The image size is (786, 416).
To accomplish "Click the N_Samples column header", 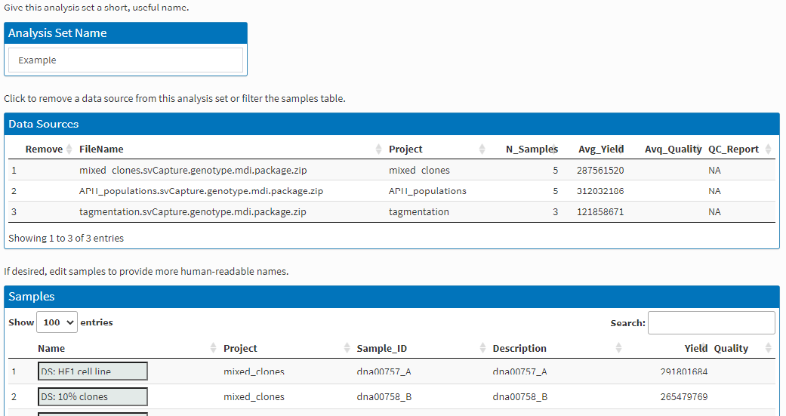I will [532, 149].
